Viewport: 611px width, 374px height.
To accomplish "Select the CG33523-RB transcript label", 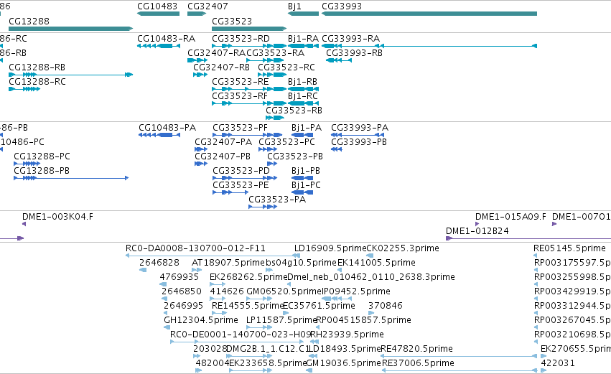I will tap(294, 111).
